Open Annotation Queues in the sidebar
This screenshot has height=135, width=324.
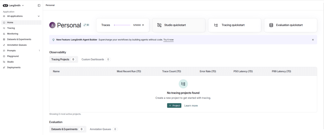(x=17, y=45)
